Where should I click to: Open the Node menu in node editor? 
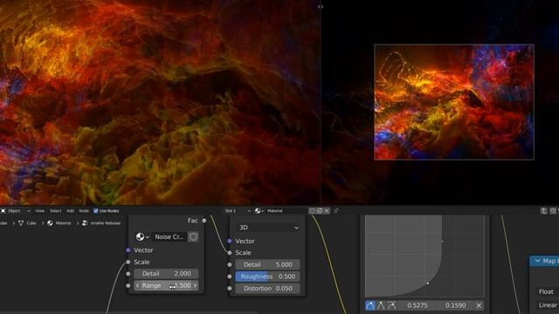click(x=84, y=211)
